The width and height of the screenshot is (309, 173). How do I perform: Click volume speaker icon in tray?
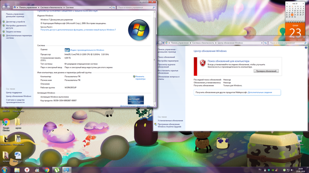(x=292, y=170)
